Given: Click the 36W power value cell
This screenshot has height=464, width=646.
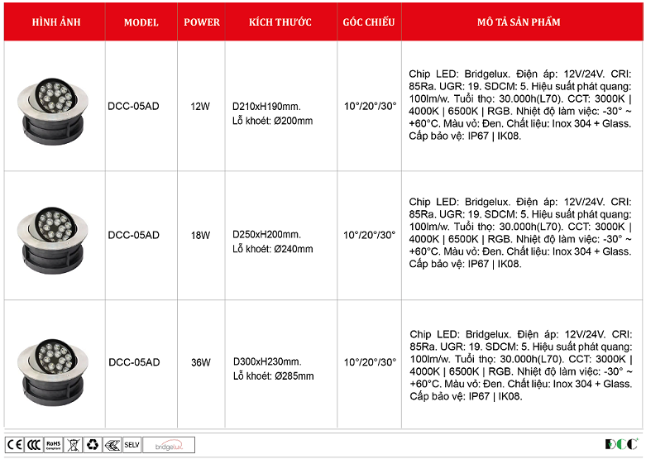Looking at the screenshot, I should (x=201, y=362).
